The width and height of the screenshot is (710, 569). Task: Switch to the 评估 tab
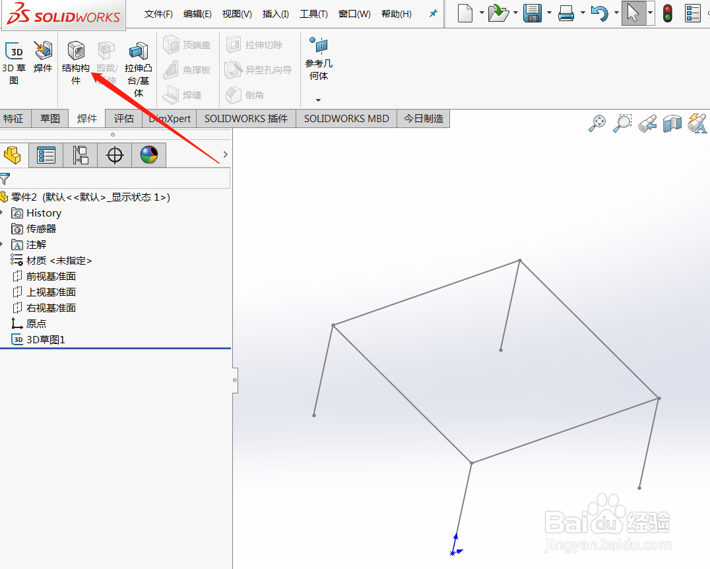point(123,119)
